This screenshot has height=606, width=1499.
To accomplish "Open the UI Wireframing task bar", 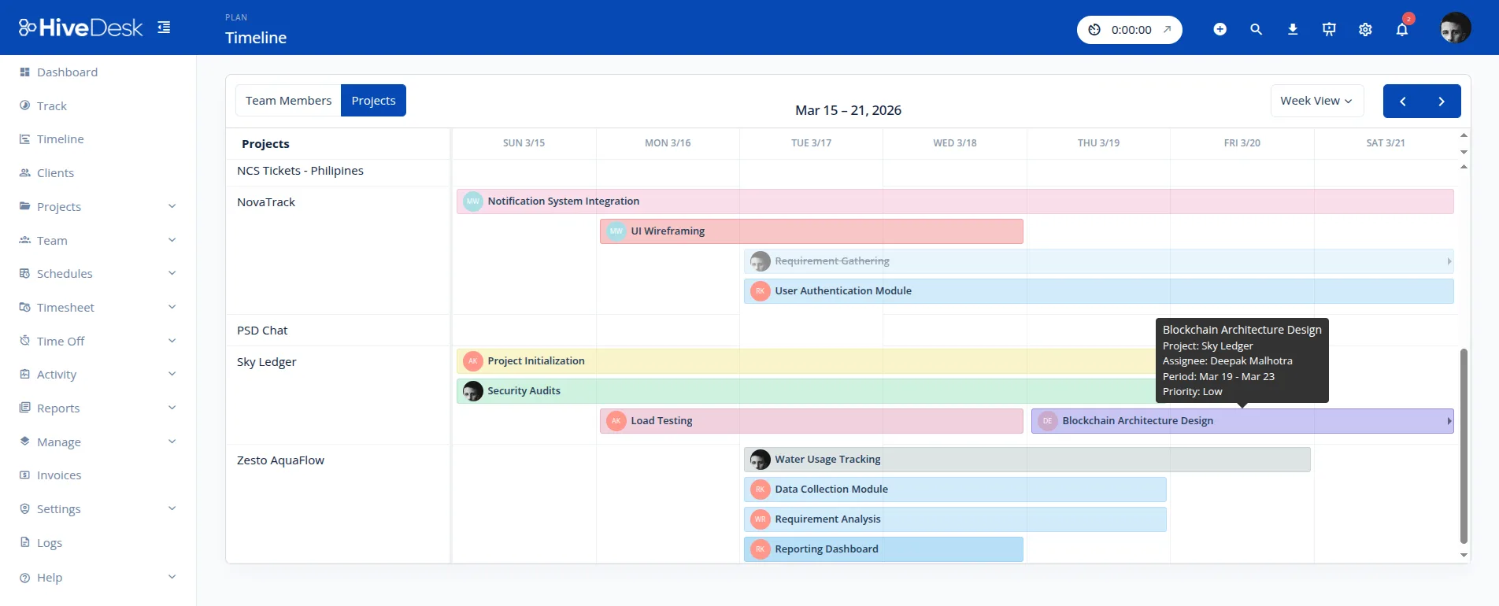I will pos(812,231).
